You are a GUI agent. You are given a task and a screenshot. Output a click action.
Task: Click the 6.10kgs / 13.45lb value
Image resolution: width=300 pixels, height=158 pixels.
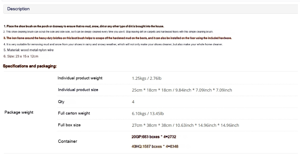coord(148,114)
